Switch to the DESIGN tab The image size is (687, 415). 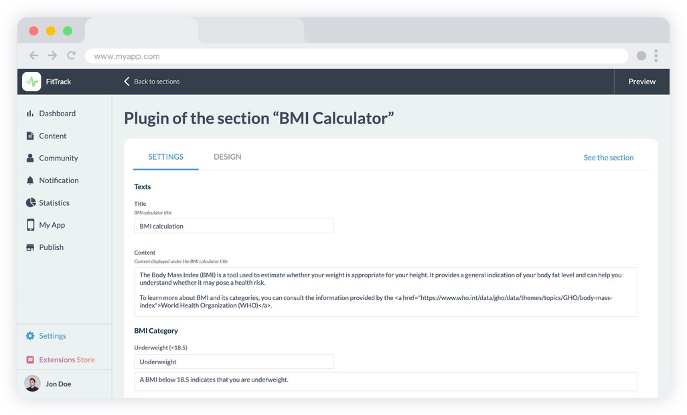coord(228,157)
